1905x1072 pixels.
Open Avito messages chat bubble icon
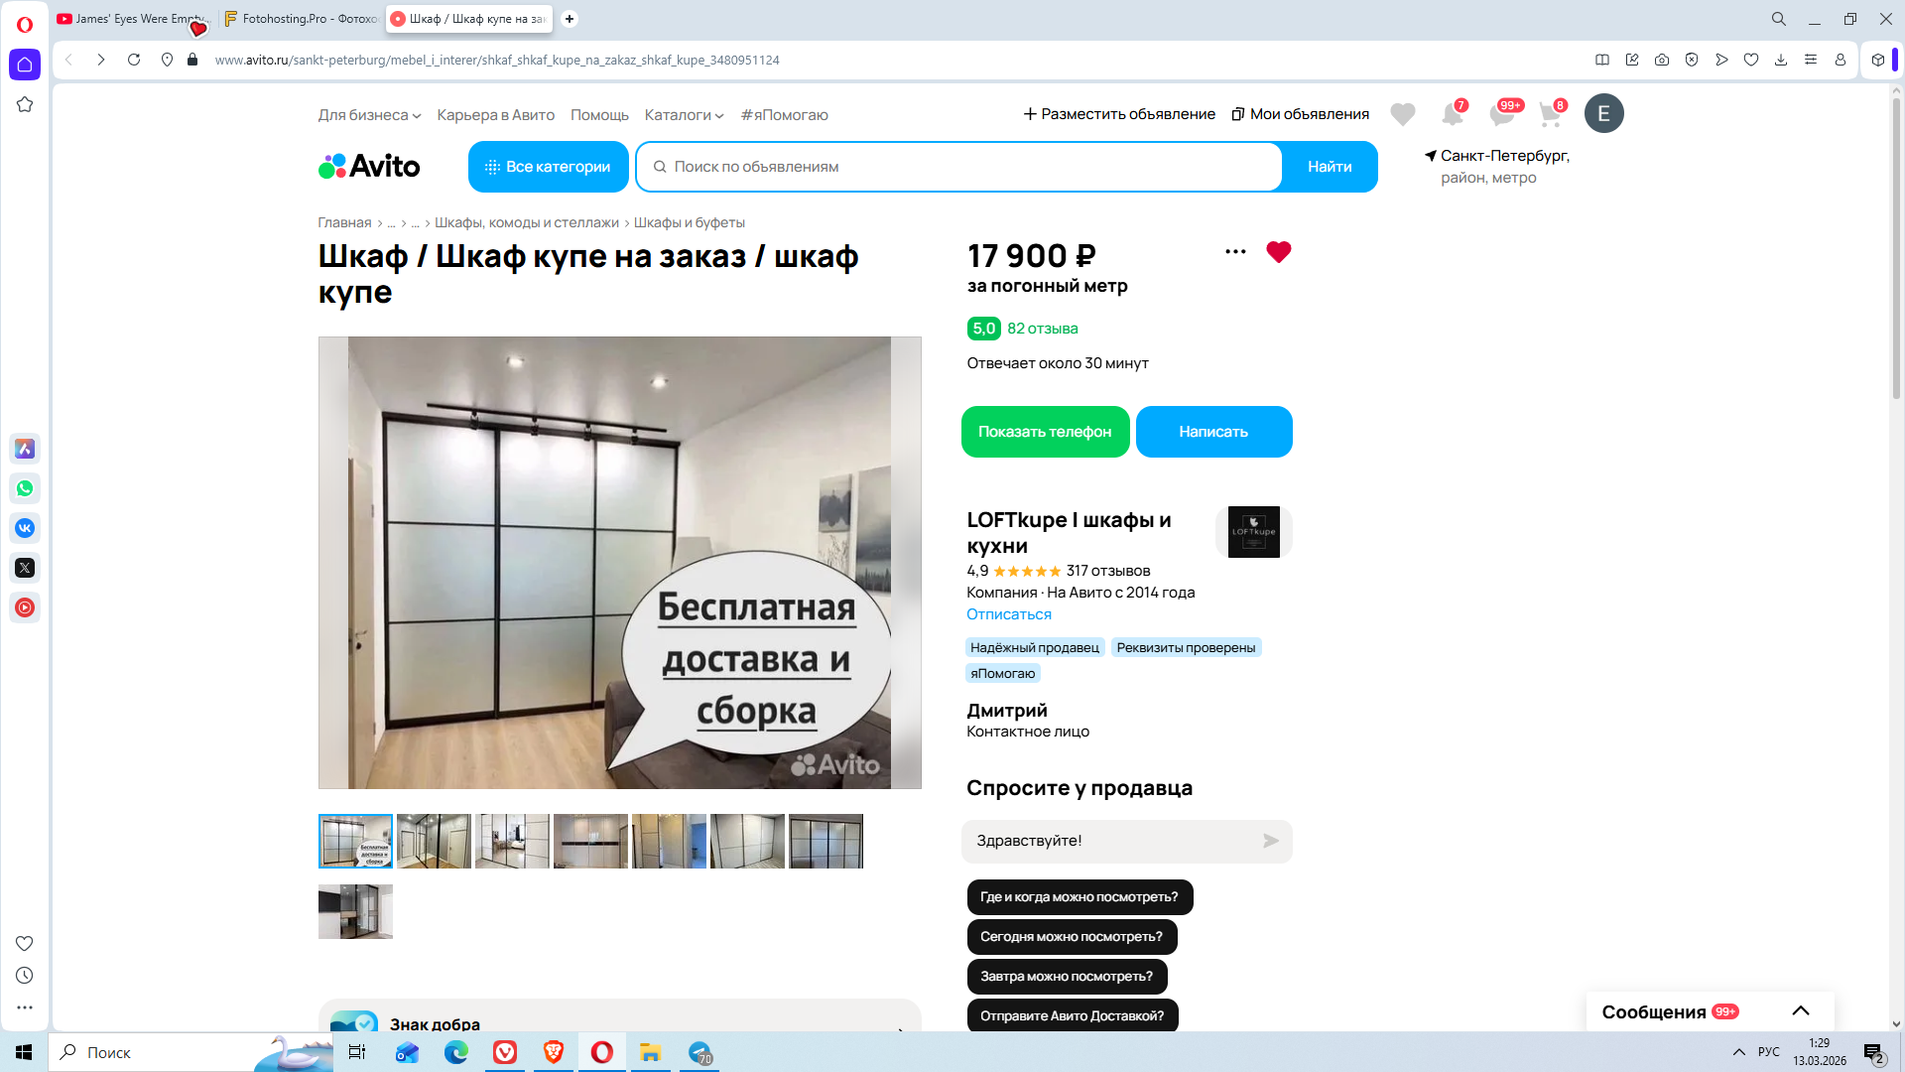(1501, 114)
